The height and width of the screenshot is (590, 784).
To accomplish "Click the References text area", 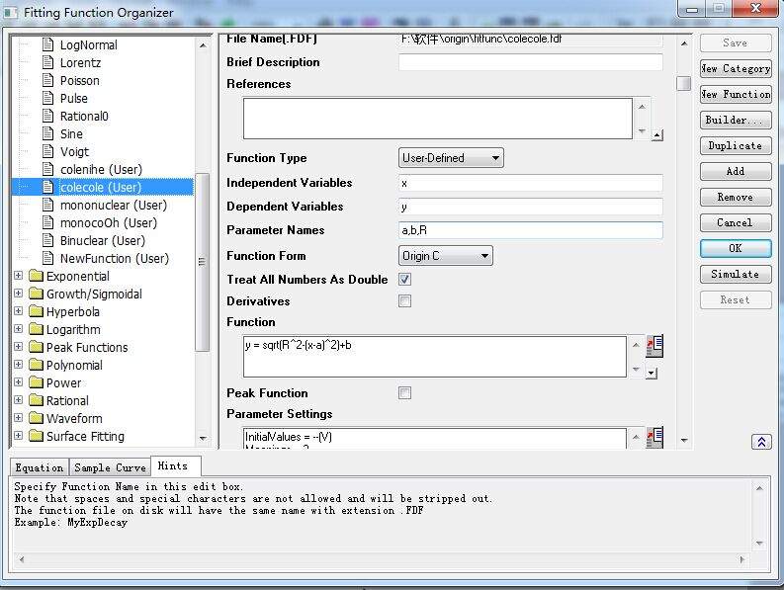I will coord(438,119).
